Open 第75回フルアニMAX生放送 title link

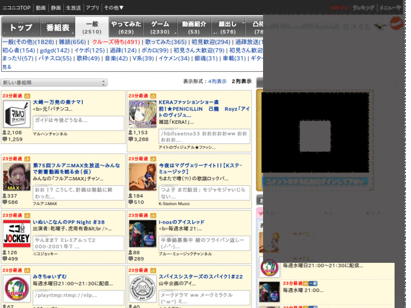(77, 169)
